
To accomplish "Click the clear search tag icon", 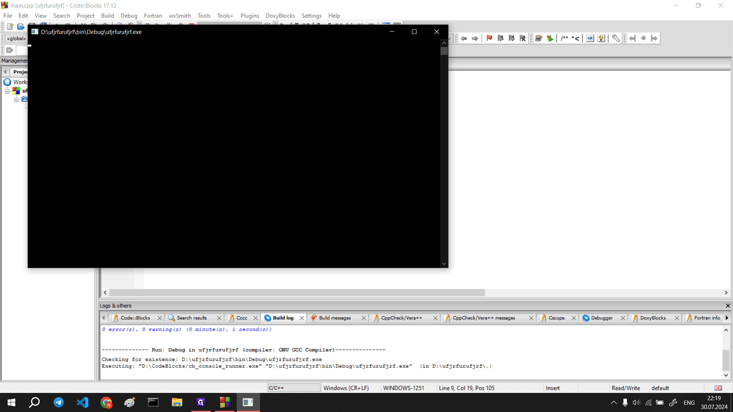I will click(x=10, y=50).
